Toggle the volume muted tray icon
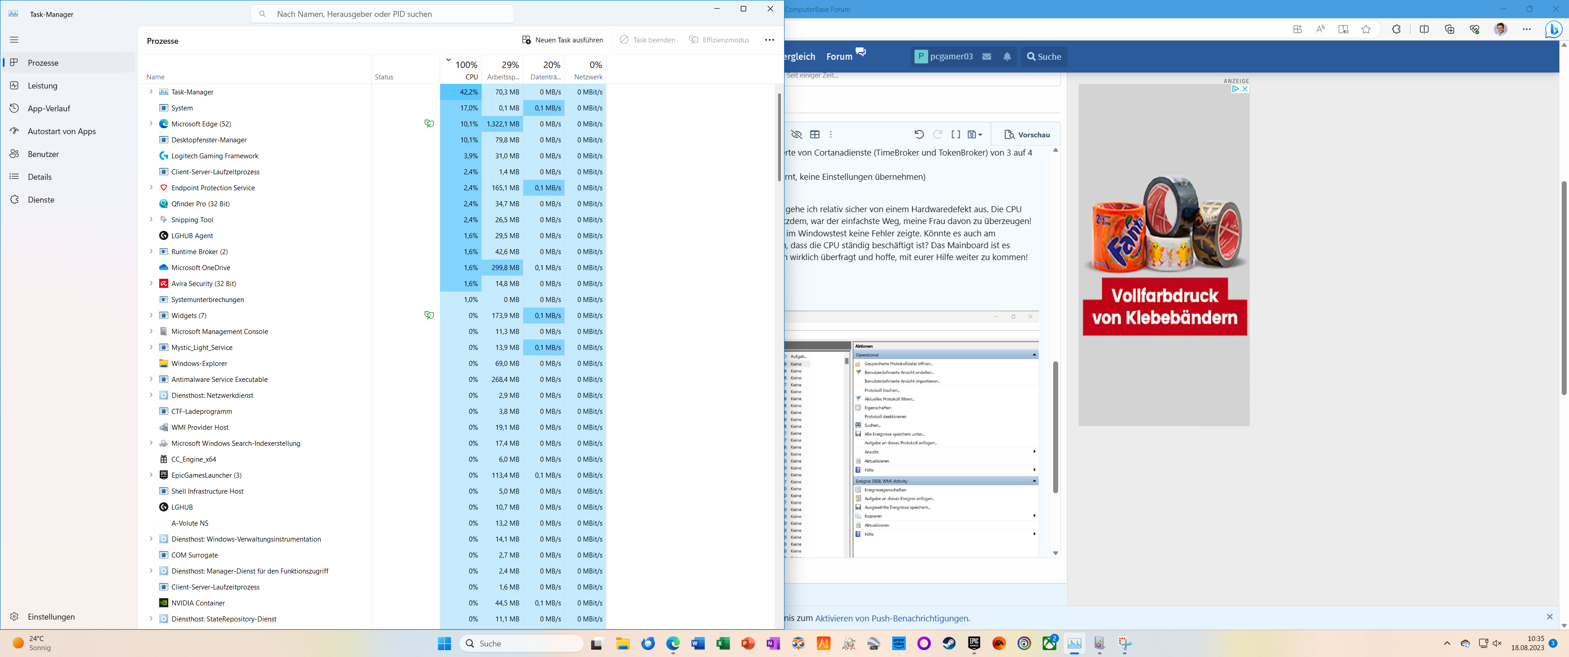This screenshot has width=1569, height=657. 1497,644
